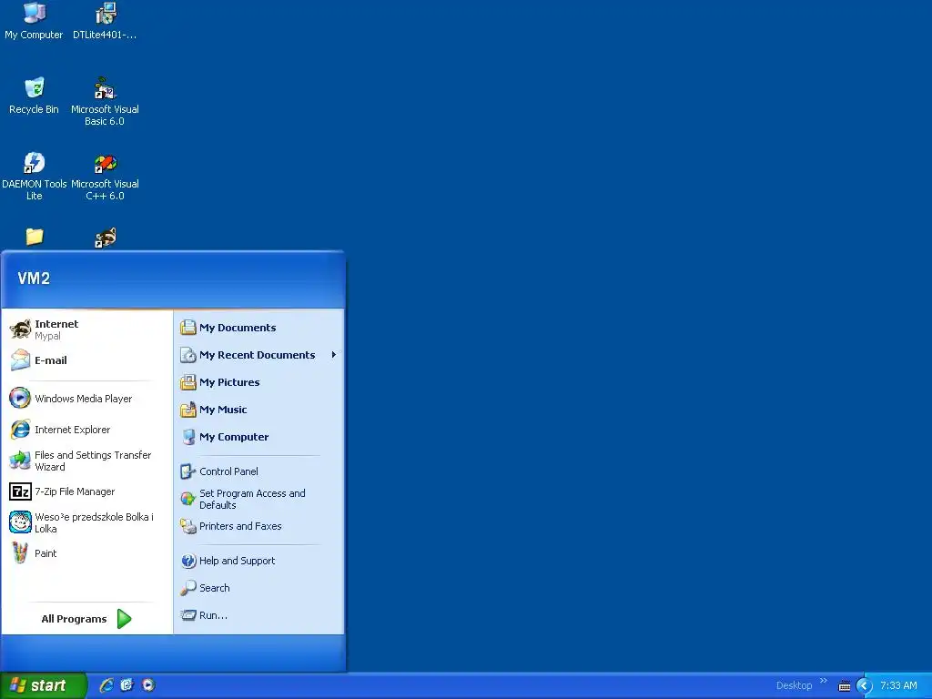Open Help and Support
Viewport: 932px width, 699px height.
click(x=258, y=561)
